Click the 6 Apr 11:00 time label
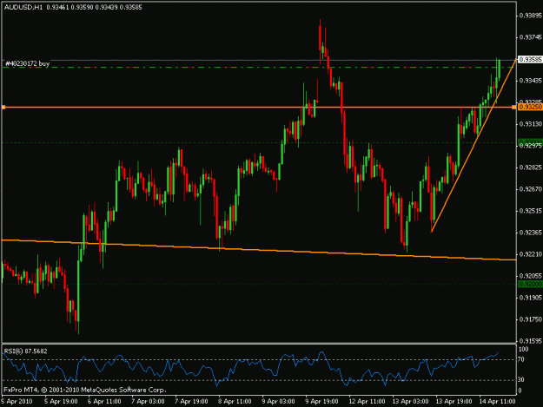 coord(104,402)
